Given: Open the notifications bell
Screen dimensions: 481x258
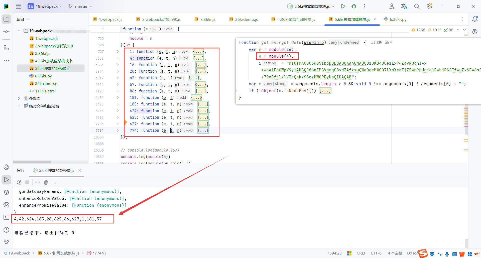Looking at the screenshot, I should (475, 19).
